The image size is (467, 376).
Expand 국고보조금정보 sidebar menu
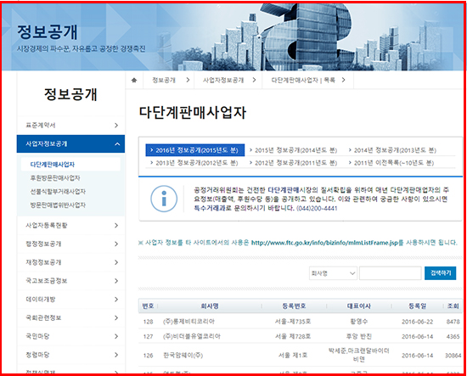pos(70,281)
